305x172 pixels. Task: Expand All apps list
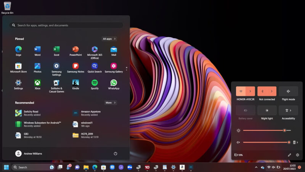pyautogui.click(x=109, y=39)
